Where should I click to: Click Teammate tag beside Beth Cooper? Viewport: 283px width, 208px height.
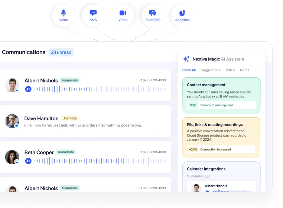pyautogui.click(x=65, y=152)
